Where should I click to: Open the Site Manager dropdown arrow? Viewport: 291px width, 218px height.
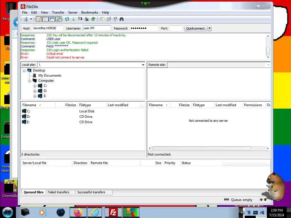[x=31, y=19]
